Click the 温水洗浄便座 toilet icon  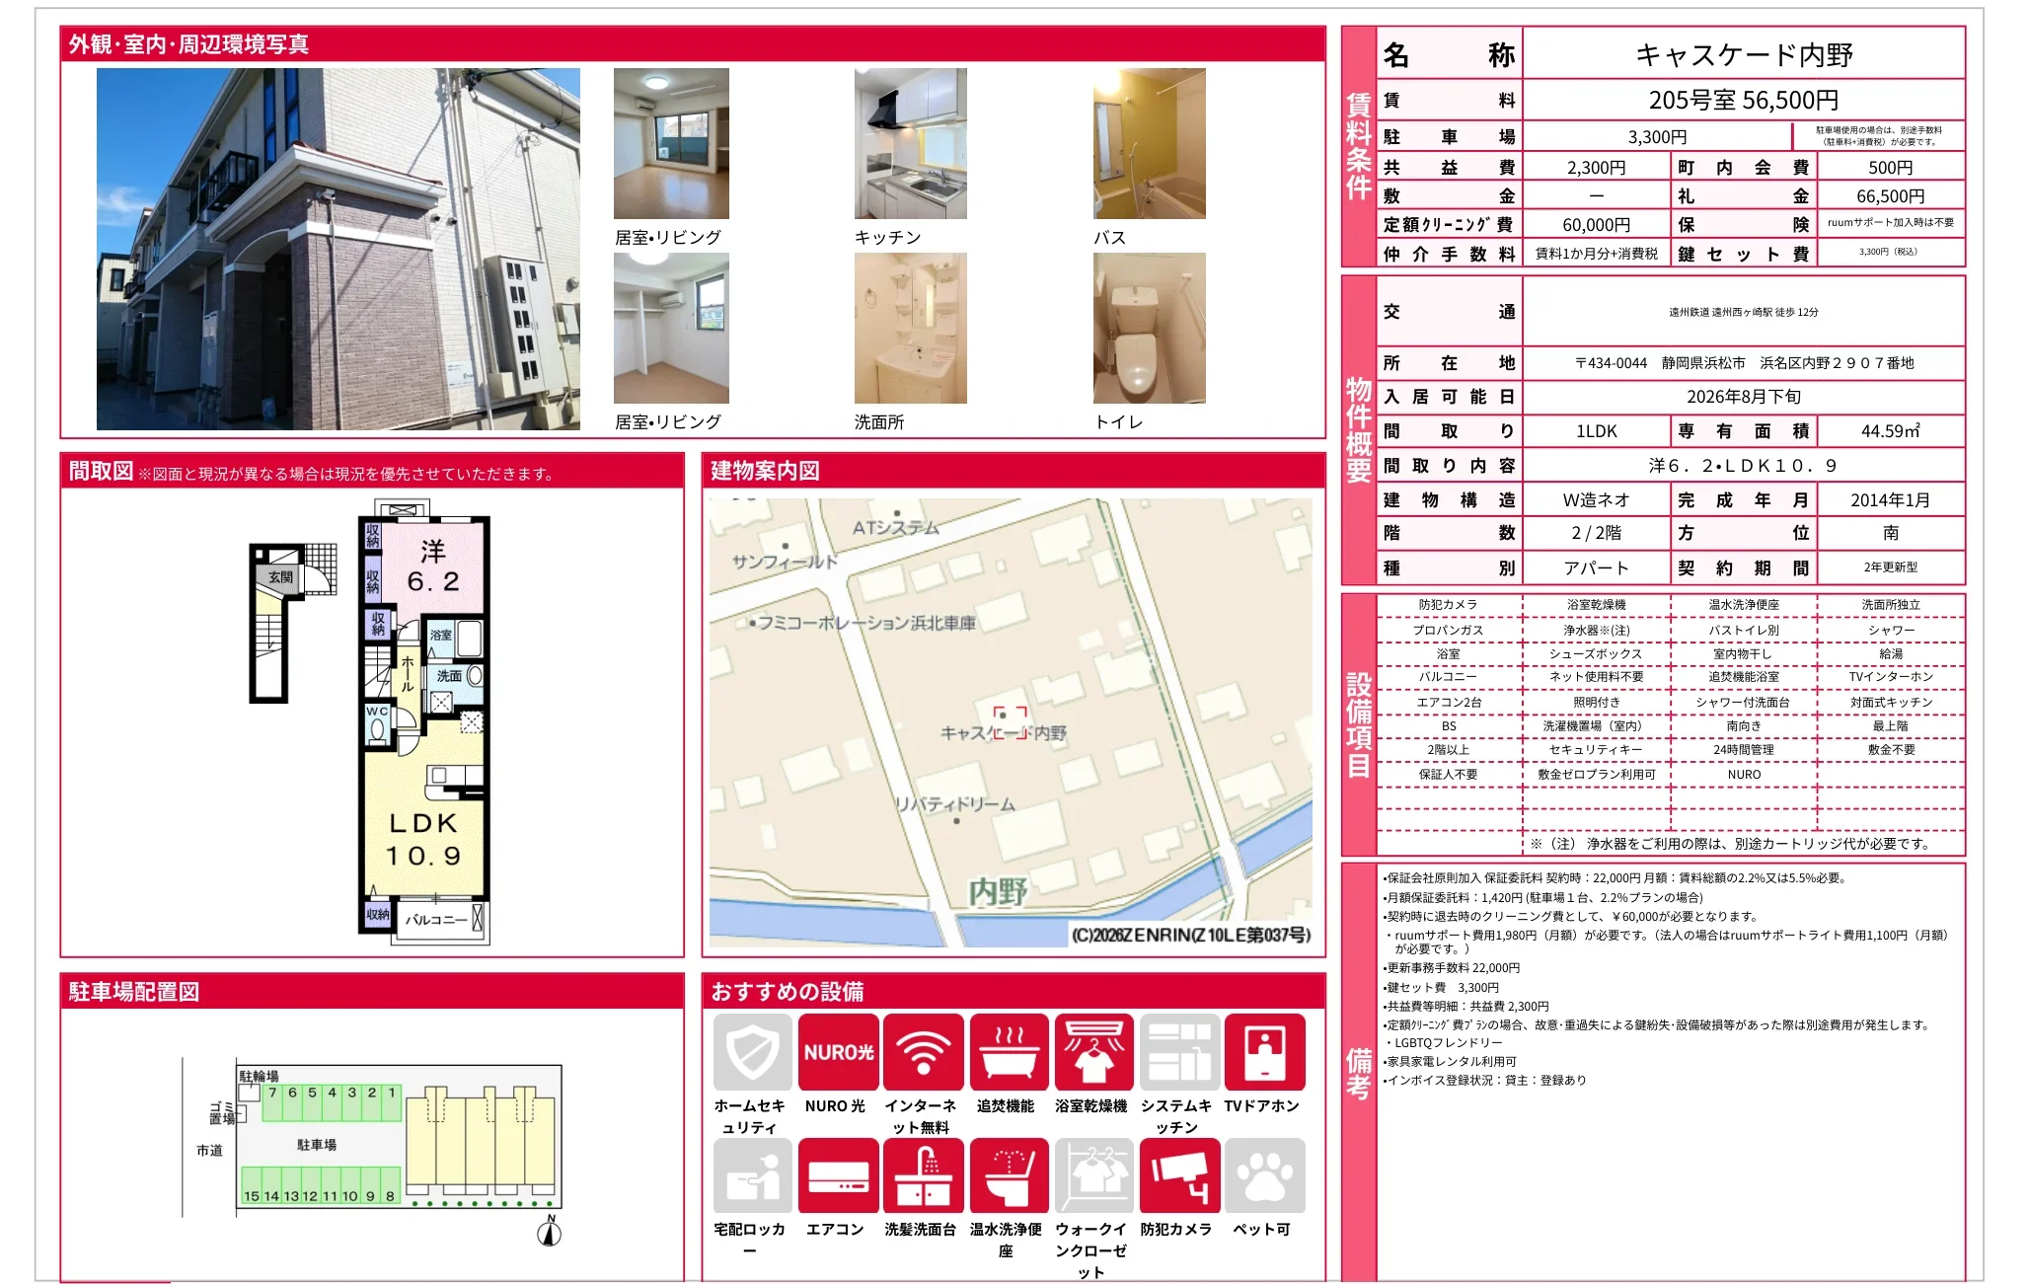[x=1009, y=1175]
